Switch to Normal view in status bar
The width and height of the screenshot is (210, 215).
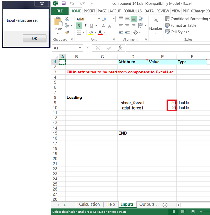[173, 212]
